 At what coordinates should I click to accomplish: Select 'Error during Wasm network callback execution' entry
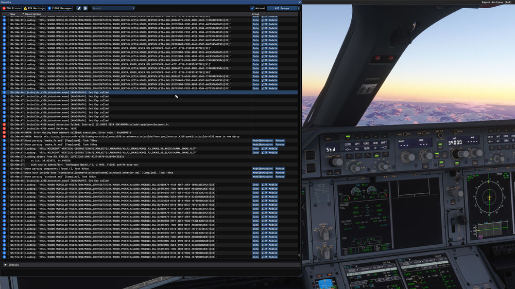coord(150,133)
